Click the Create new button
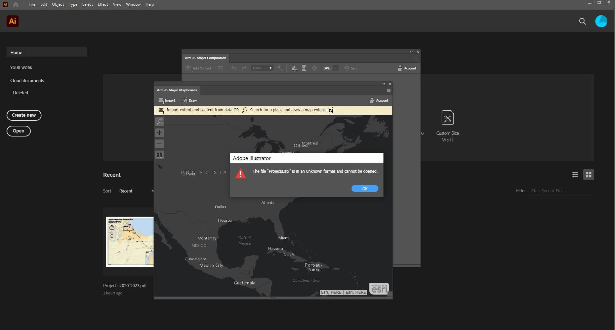The width and height of the screenshot is (615, 330). tap(24, 115)
